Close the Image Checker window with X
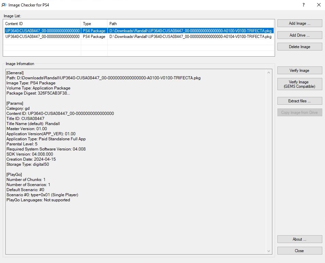Image resolution: width=325 pixels, height=263 pixels. (319, 5)
